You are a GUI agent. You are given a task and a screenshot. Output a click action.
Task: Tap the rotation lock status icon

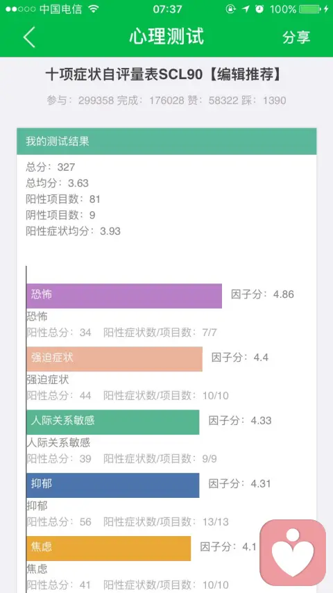(230, 9)
